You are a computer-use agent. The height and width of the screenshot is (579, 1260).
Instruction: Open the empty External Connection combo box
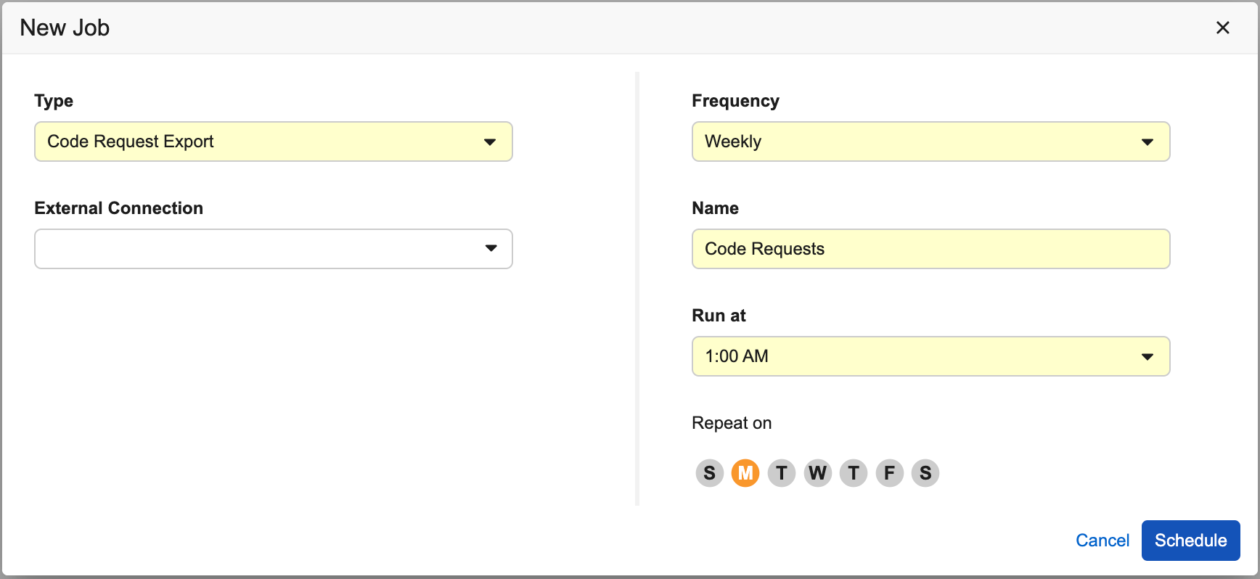pyautogui.click(x=261, y=249)
